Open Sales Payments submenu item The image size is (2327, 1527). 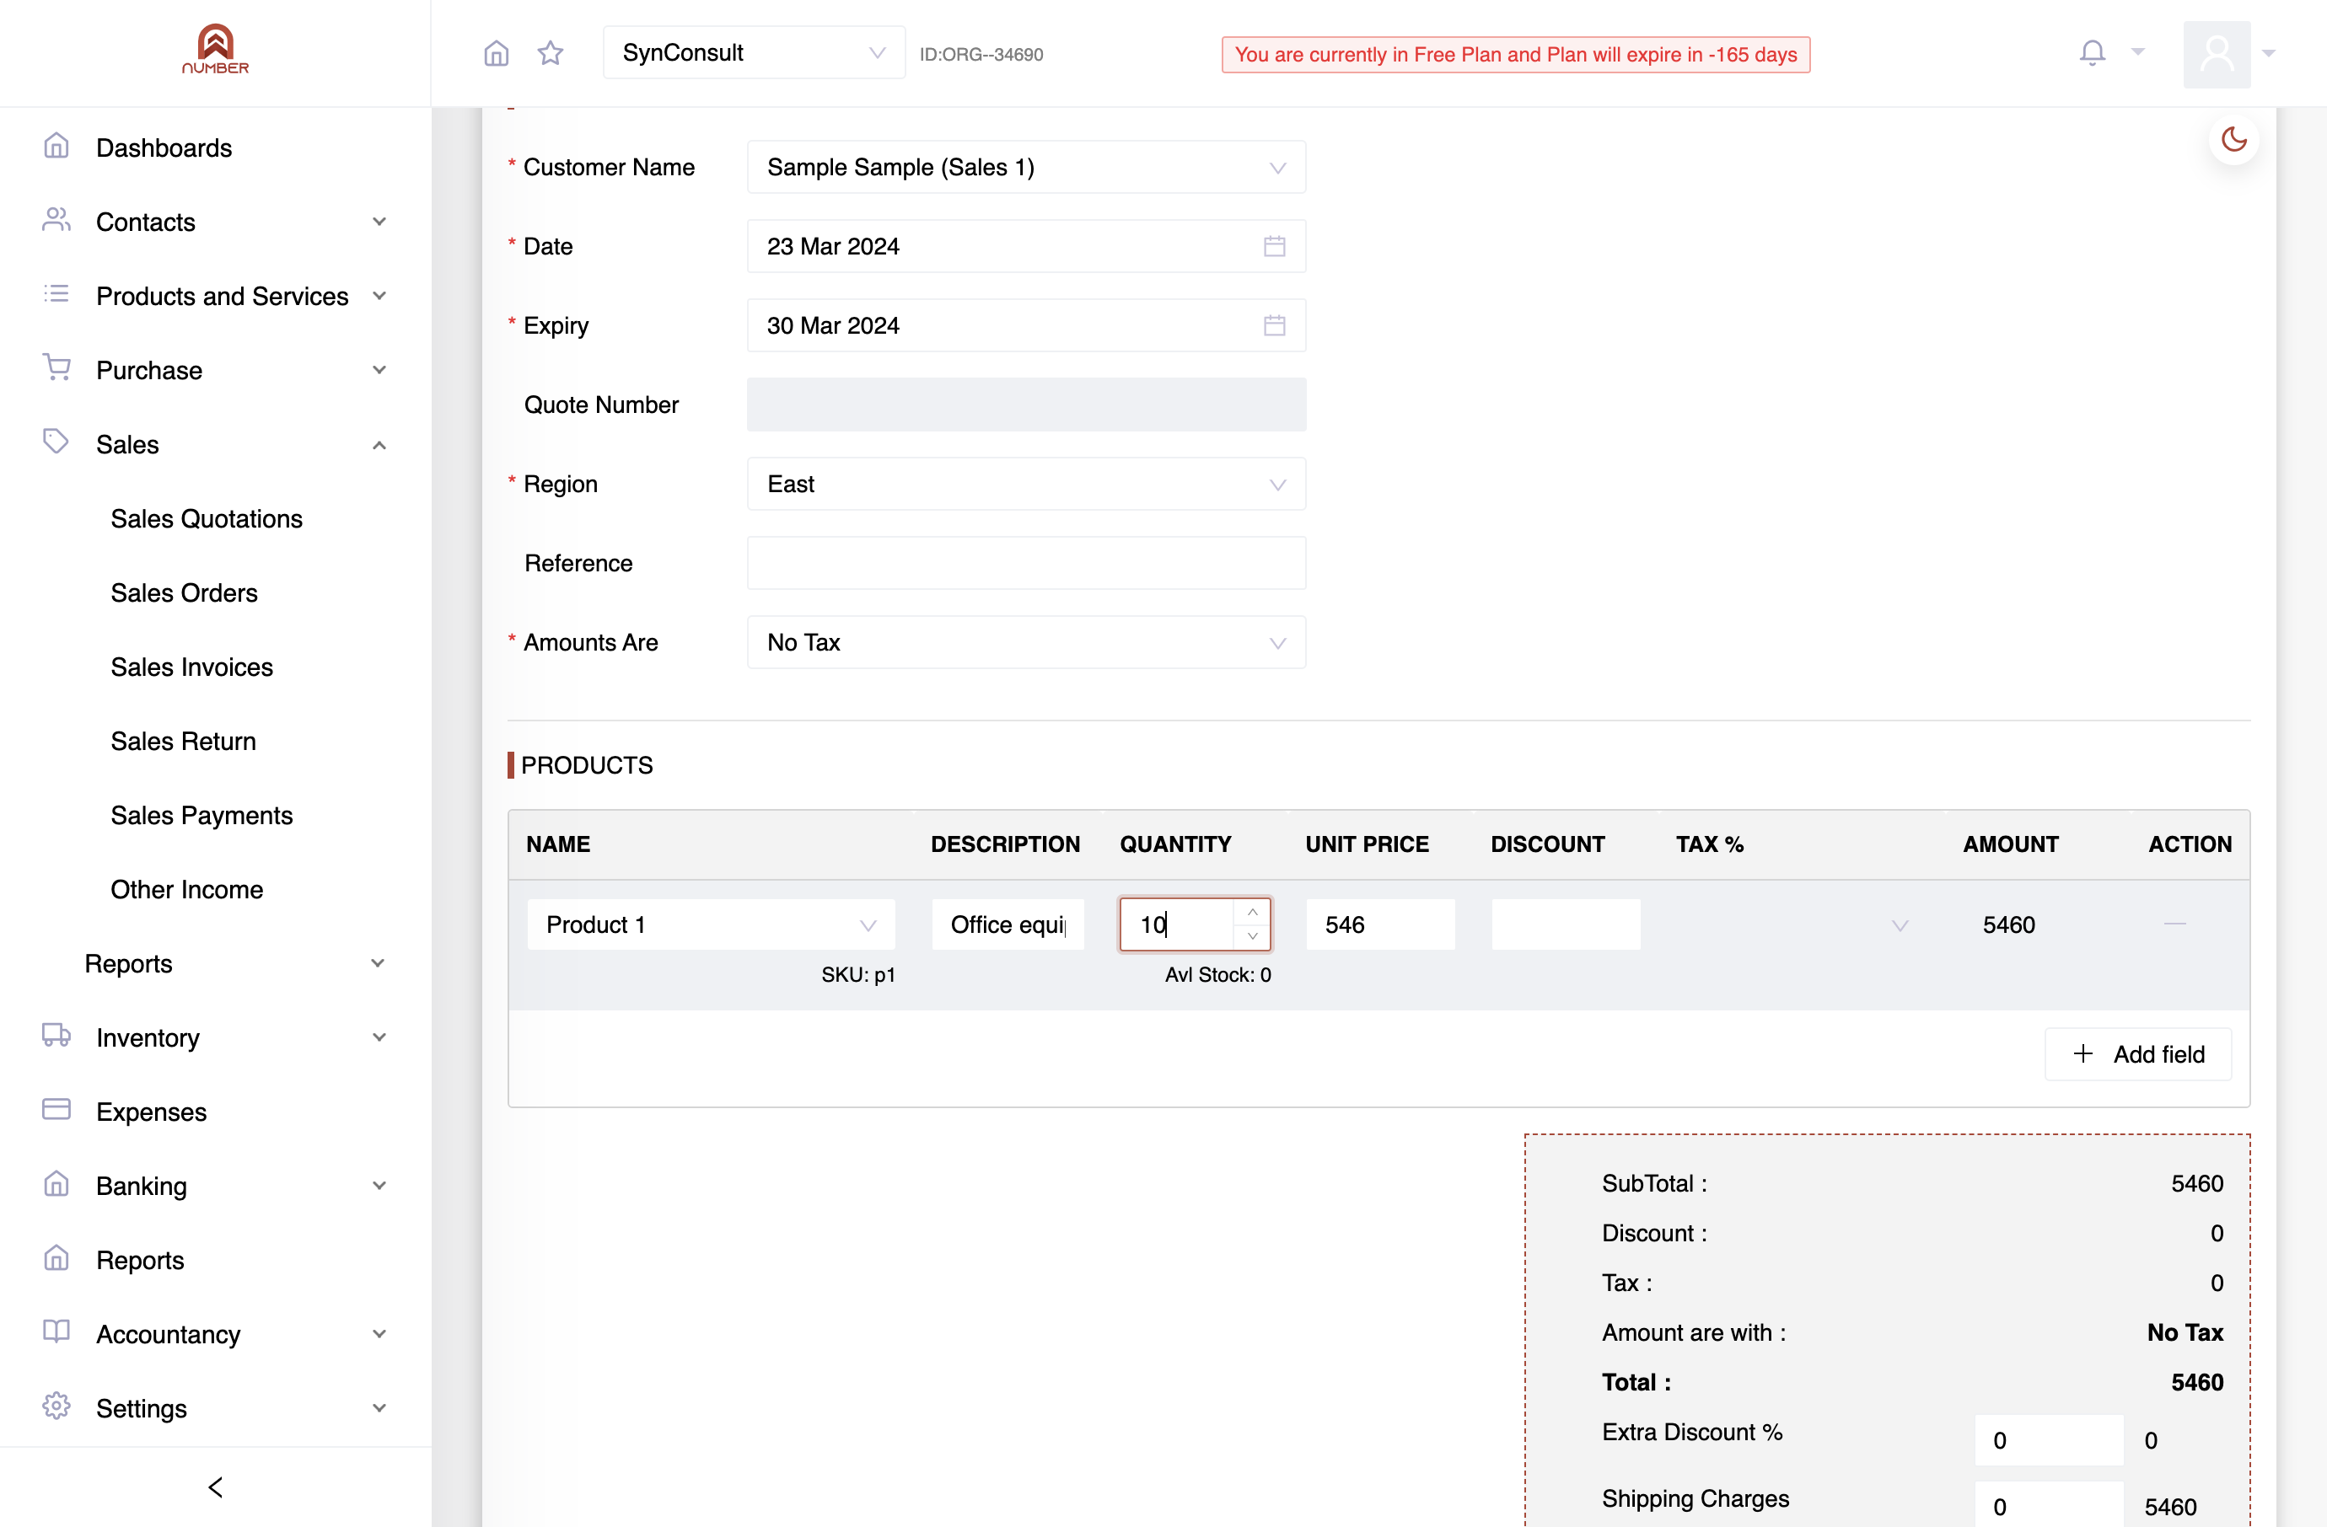click(202, 816)
